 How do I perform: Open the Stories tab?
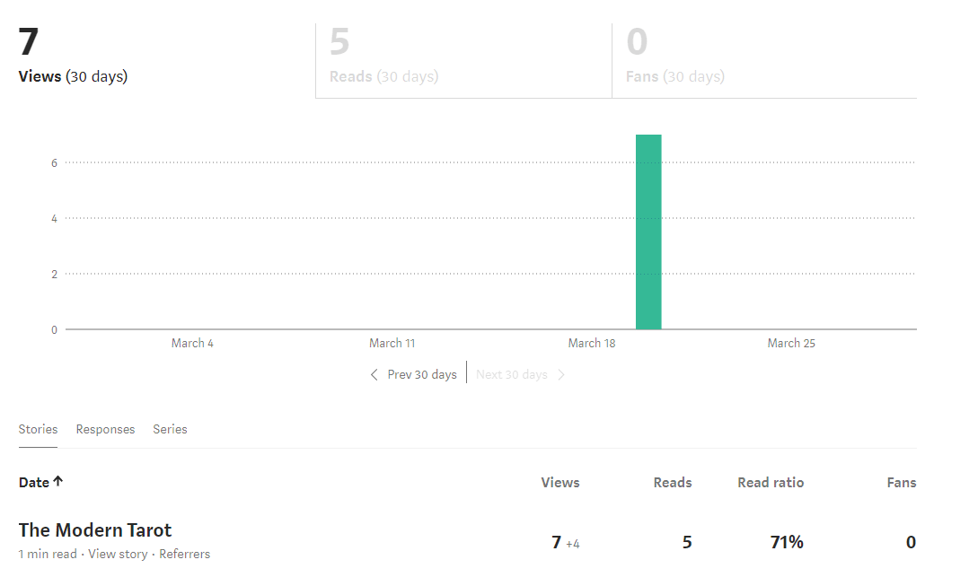[38, 429]
